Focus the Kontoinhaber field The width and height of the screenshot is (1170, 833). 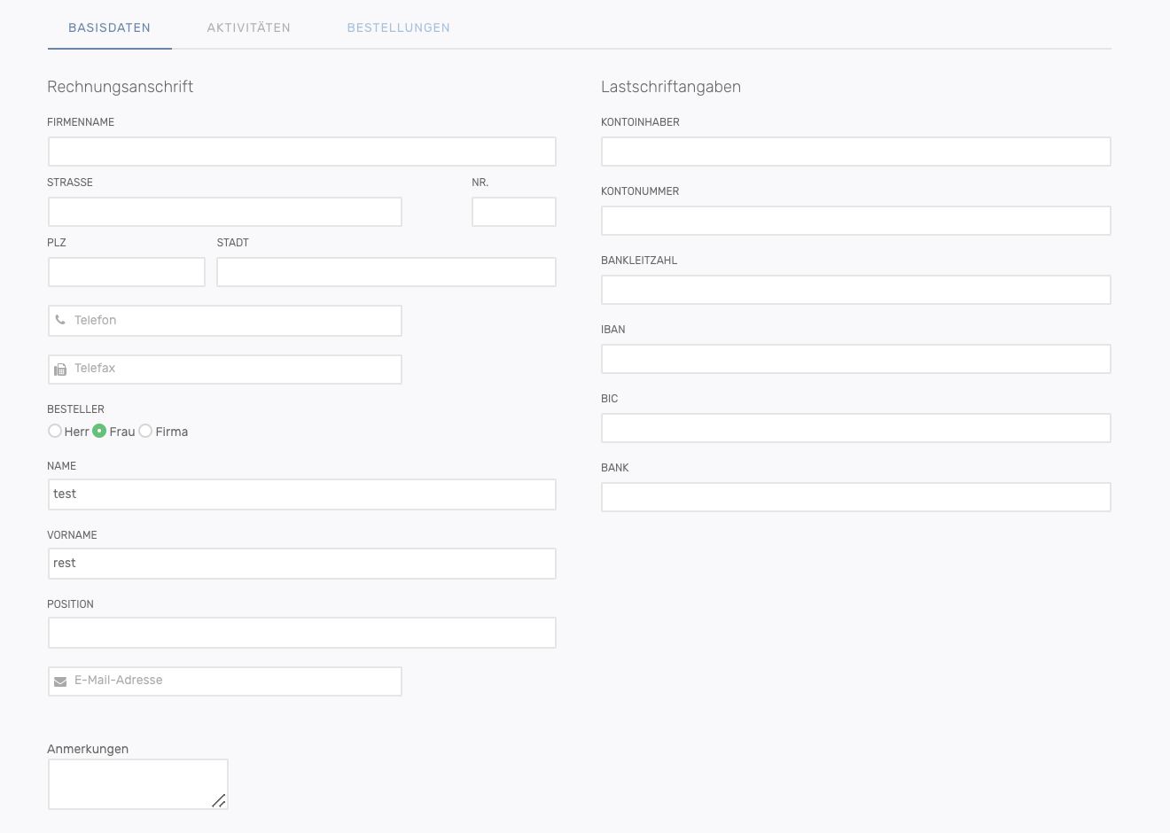[x=855, y=152]
